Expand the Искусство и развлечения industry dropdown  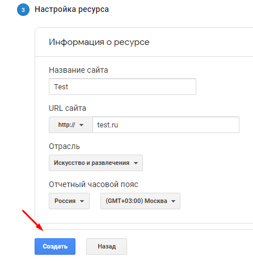click(x=96, y=163)
